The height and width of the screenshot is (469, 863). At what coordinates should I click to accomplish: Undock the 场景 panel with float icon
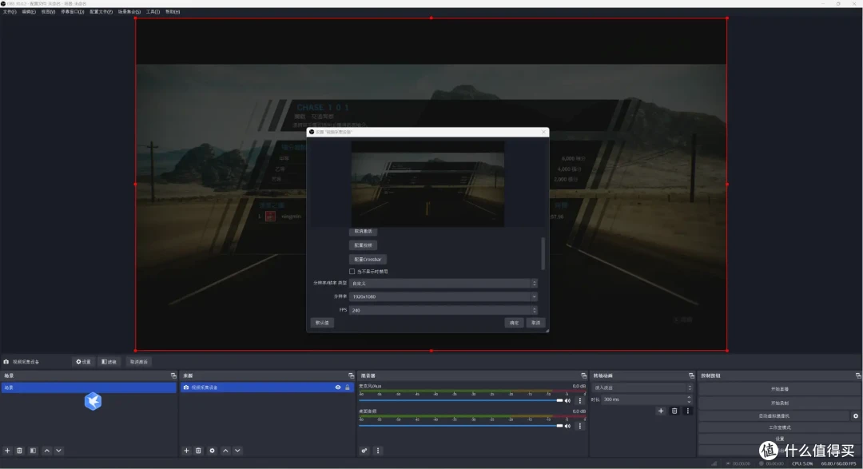173,376
